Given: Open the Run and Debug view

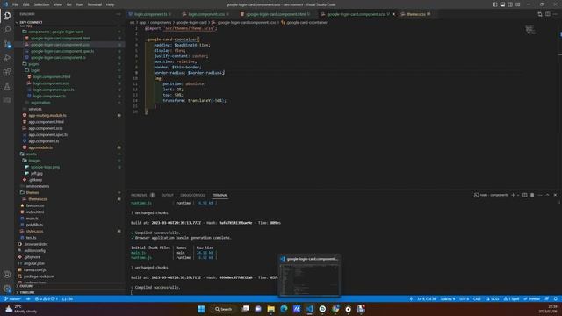Looking at the screenshot, I should (x=7, y=58).
